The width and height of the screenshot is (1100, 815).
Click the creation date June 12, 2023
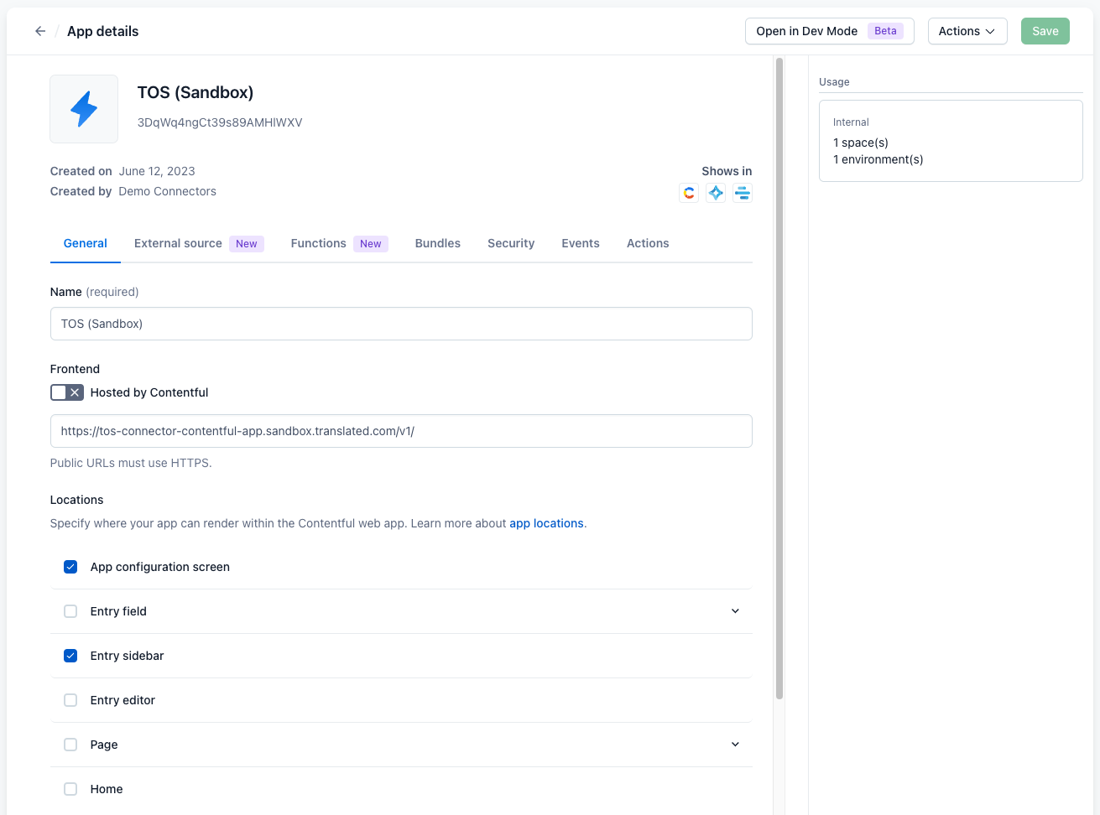(157, 171)
